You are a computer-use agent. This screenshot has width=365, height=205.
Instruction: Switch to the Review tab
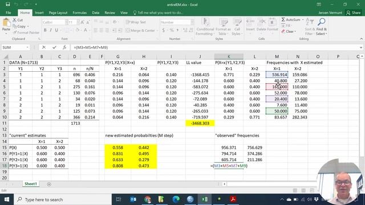[109, 13]
